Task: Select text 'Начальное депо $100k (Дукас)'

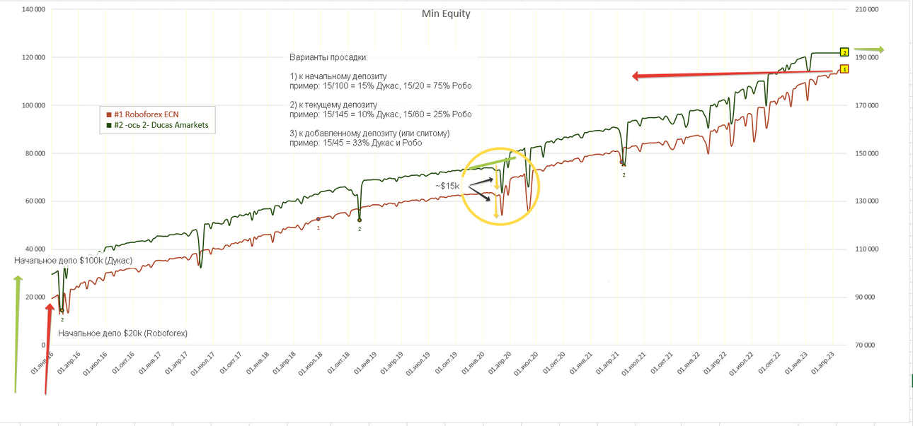Action: [x=73, y=261]
